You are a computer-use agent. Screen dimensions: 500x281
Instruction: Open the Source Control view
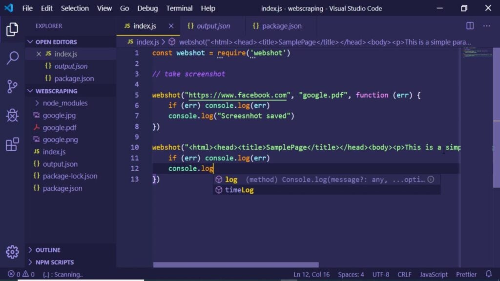tap(11, 86)
